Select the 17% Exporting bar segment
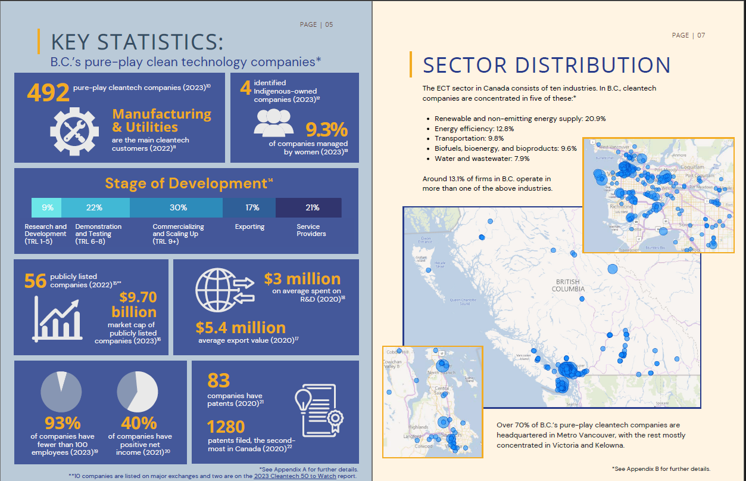Viewport: 746px width, 481px height. (x=249, y=207)
